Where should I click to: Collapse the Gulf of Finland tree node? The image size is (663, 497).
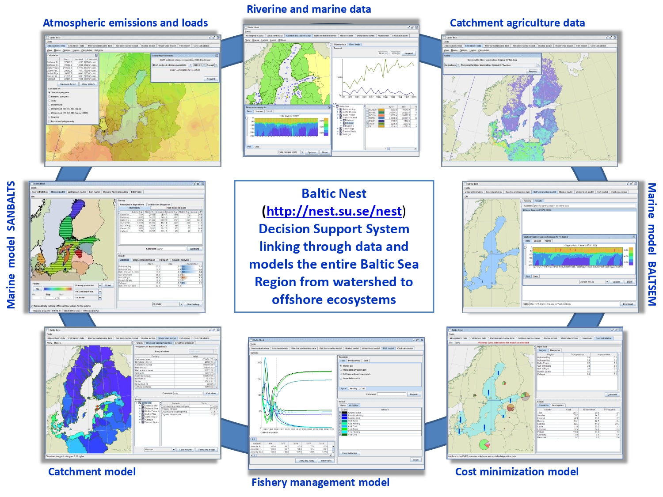click(338, 118)
